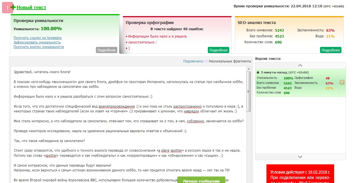This screenshot has width=355, height=183.
Task: Select the Проверка орфографии panel header
Action: 150,23
